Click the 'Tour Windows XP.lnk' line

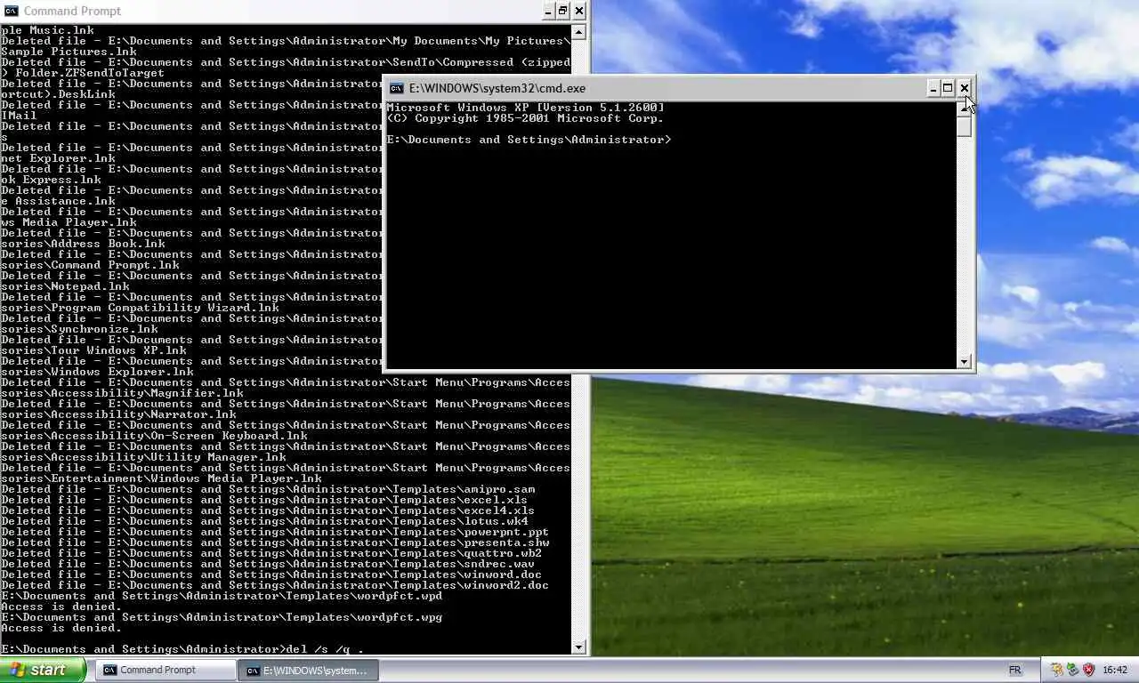tap(93, 350)
